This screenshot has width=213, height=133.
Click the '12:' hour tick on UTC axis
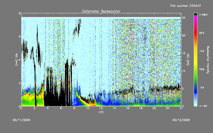(x=101, y=108)
